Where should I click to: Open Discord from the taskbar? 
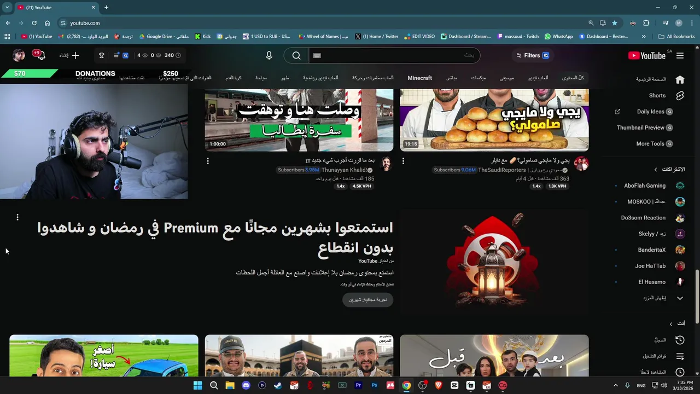246,385
